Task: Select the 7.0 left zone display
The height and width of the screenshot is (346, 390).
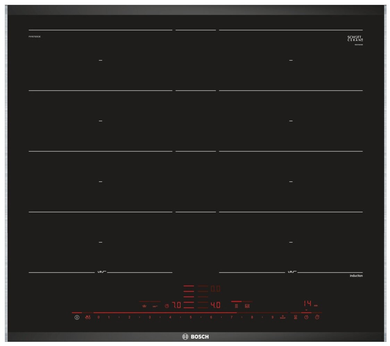Action: [x=177, y=306]
